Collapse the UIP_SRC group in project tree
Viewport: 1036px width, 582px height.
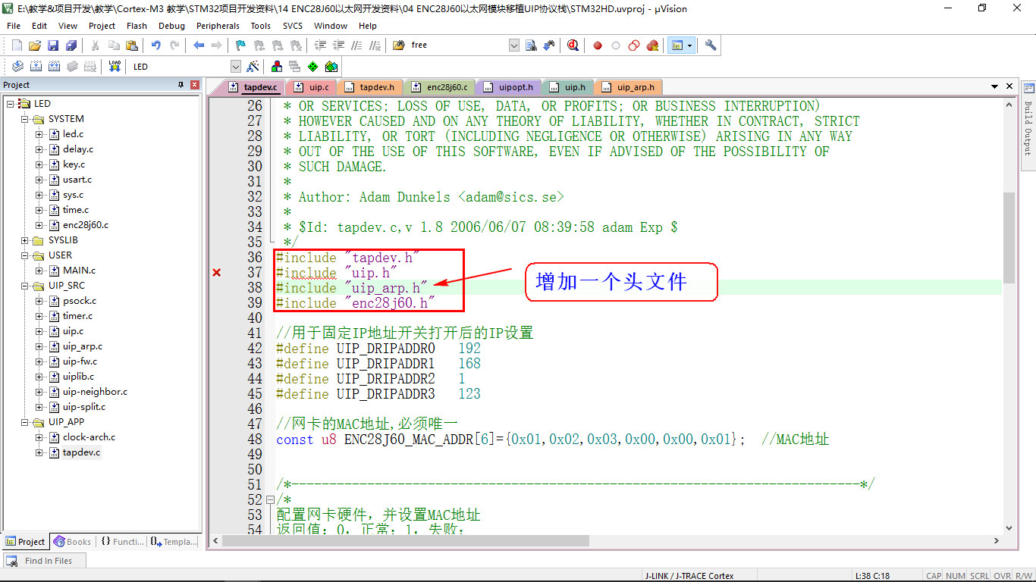pyautogui.click(x=25, y=286)
